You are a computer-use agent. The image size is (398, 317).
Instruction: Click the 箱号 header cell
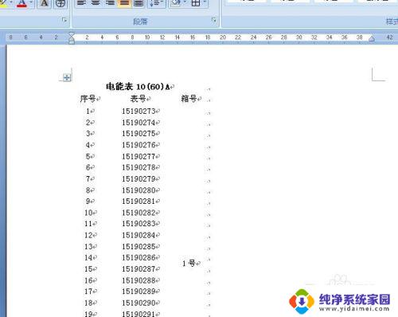coord(189,99)
